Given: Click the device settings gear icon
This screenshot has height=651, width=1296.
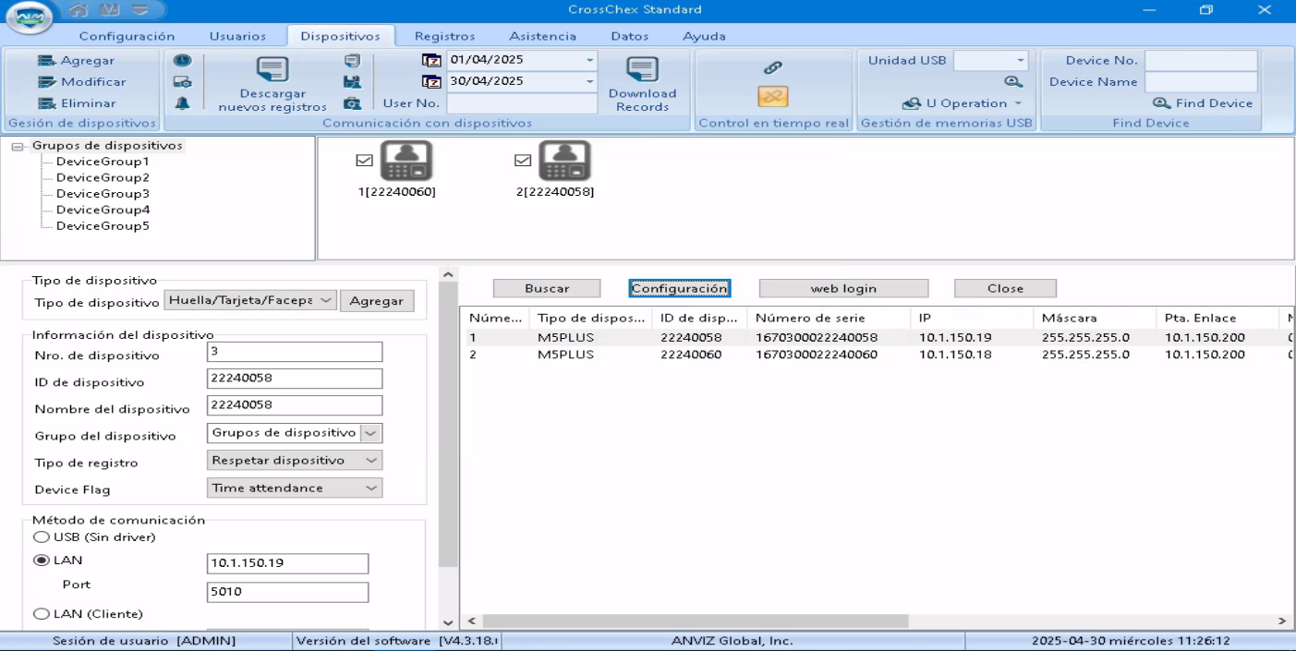Looking at the screenshot, I should (183, 82).
